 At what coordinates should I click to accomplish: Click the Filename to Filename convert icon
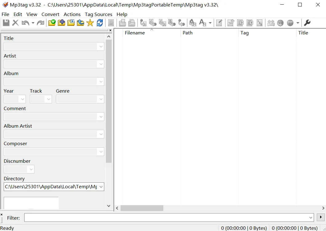162,23
